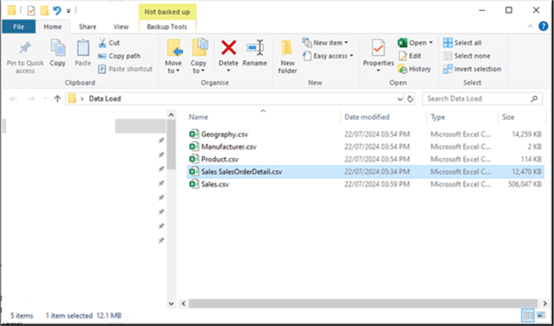The image size is (554, 326).
Task: Open the New item dropdown
Action: click(x=325, y=42)
